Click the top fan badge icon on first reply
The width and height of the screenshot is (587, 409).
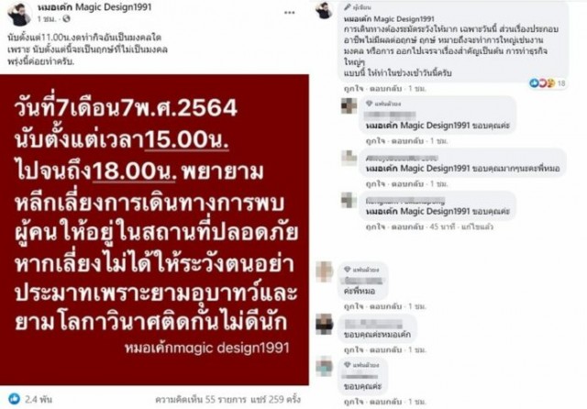(369, 104)
